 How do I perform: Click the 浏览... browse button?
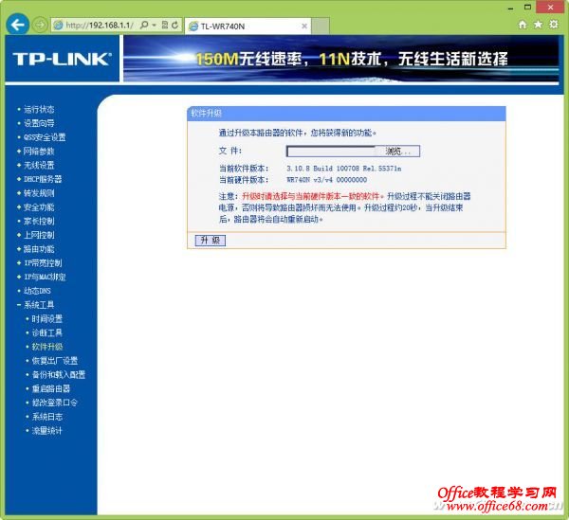pyautogui.click(x=397, y=152)
